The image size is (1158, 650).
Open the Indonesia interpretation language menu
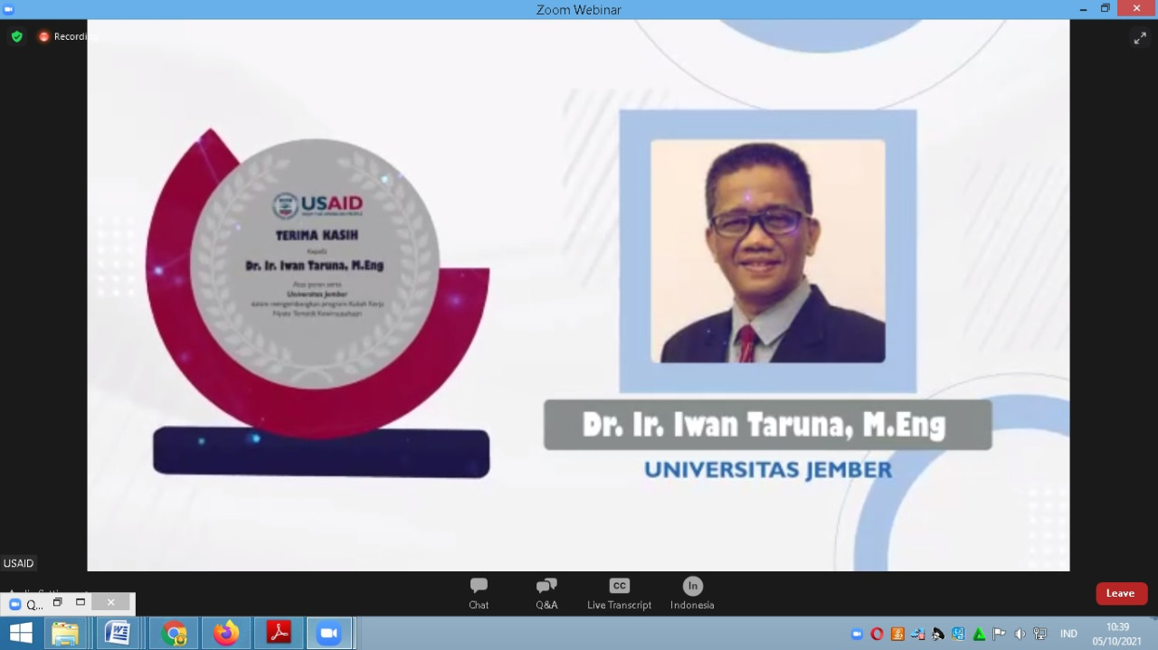692,594
